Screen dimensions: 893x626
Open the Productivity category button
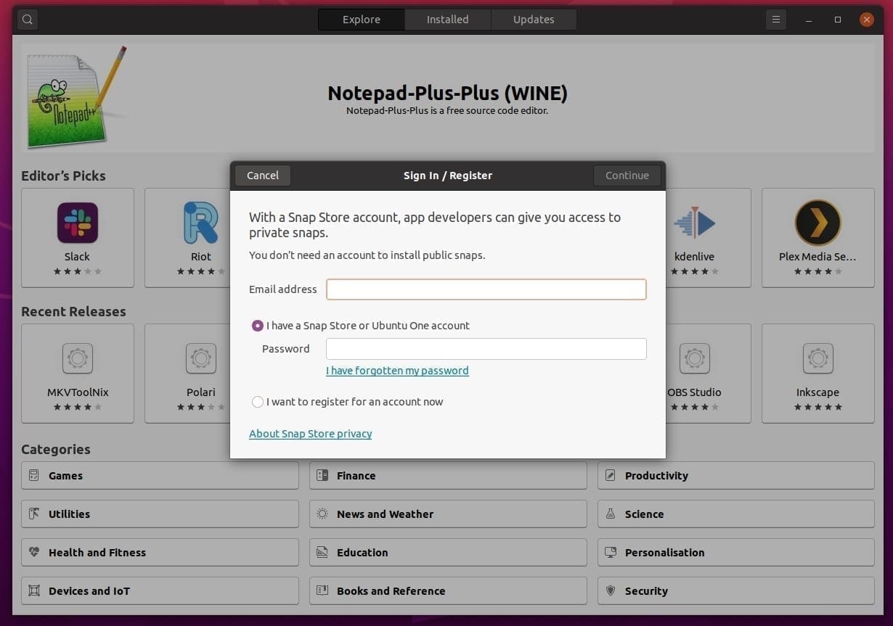[736, 476]
